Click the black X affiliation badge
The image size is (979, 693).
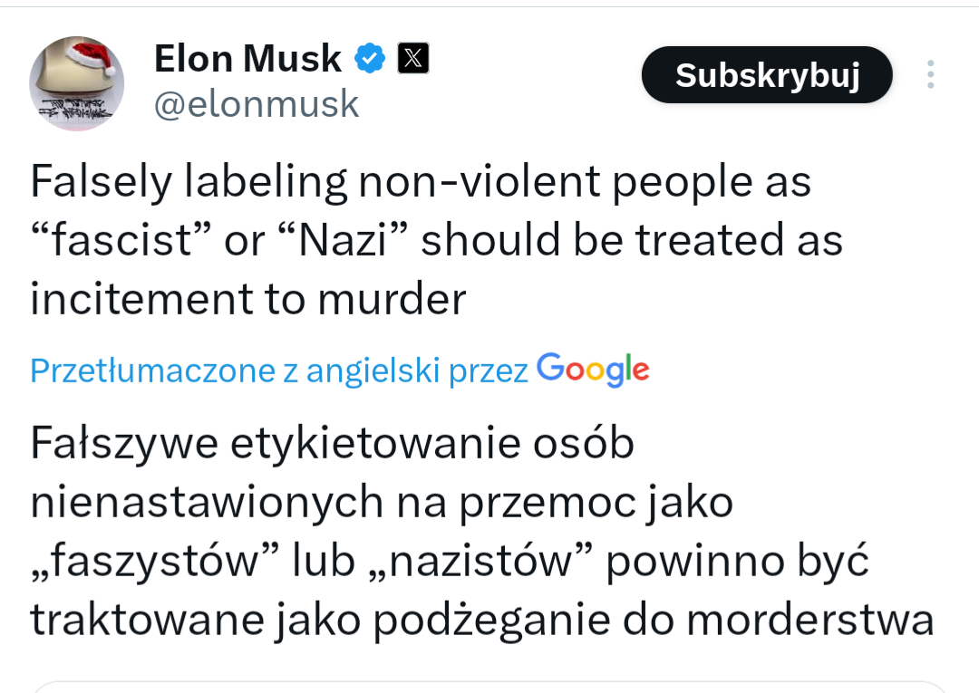point(413,59)
